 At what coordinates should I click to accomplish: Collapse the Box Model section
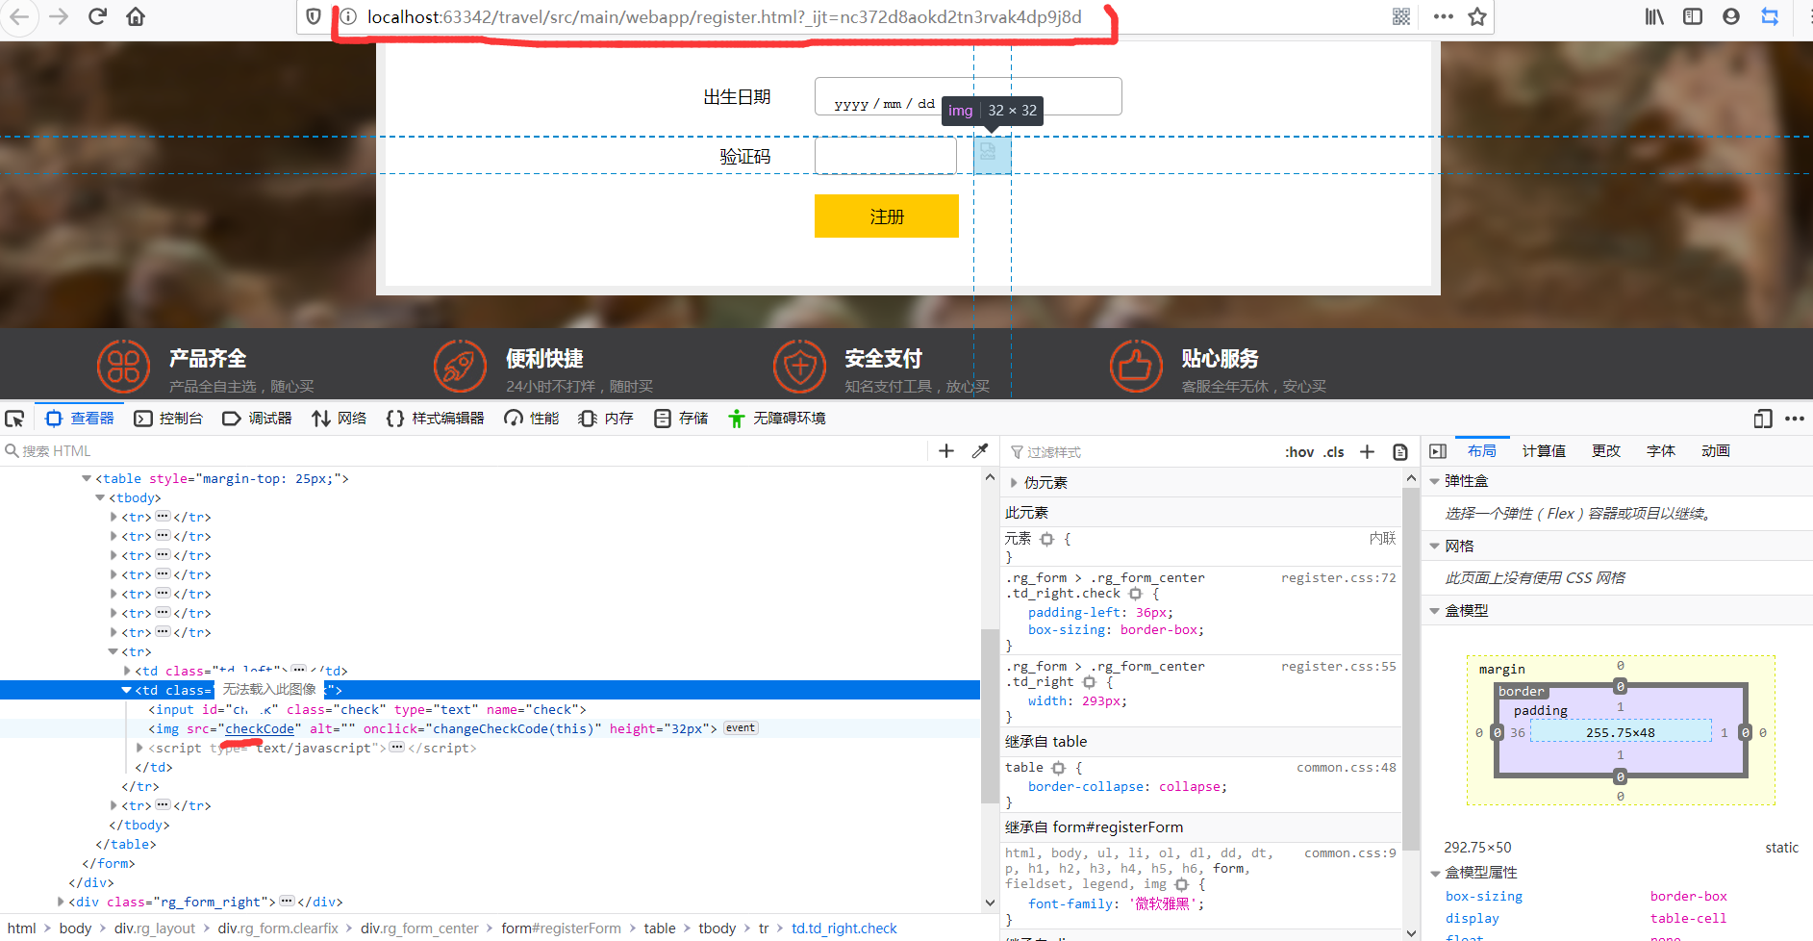point(1435,611)
